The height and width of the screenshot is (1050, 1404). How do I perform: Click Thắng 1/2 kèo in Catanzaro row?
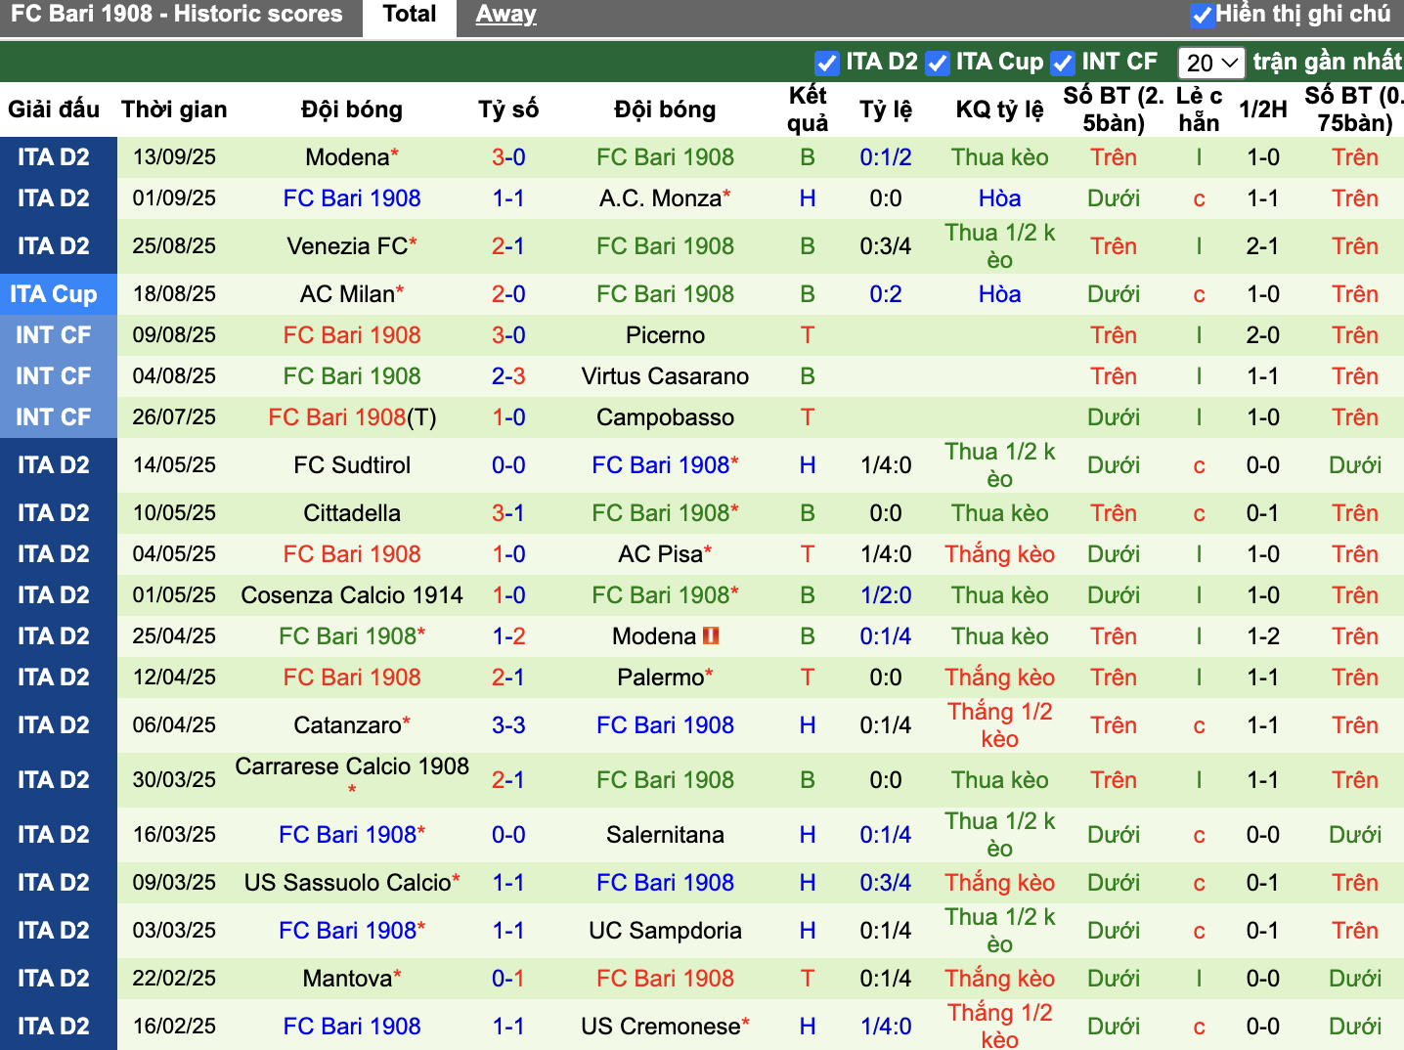tap(999, 725)
